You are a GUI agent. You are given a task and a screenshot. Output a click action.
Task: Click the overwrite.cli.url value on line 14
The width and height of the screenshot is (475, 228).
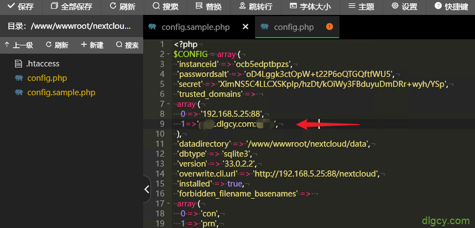click(316, 174)
